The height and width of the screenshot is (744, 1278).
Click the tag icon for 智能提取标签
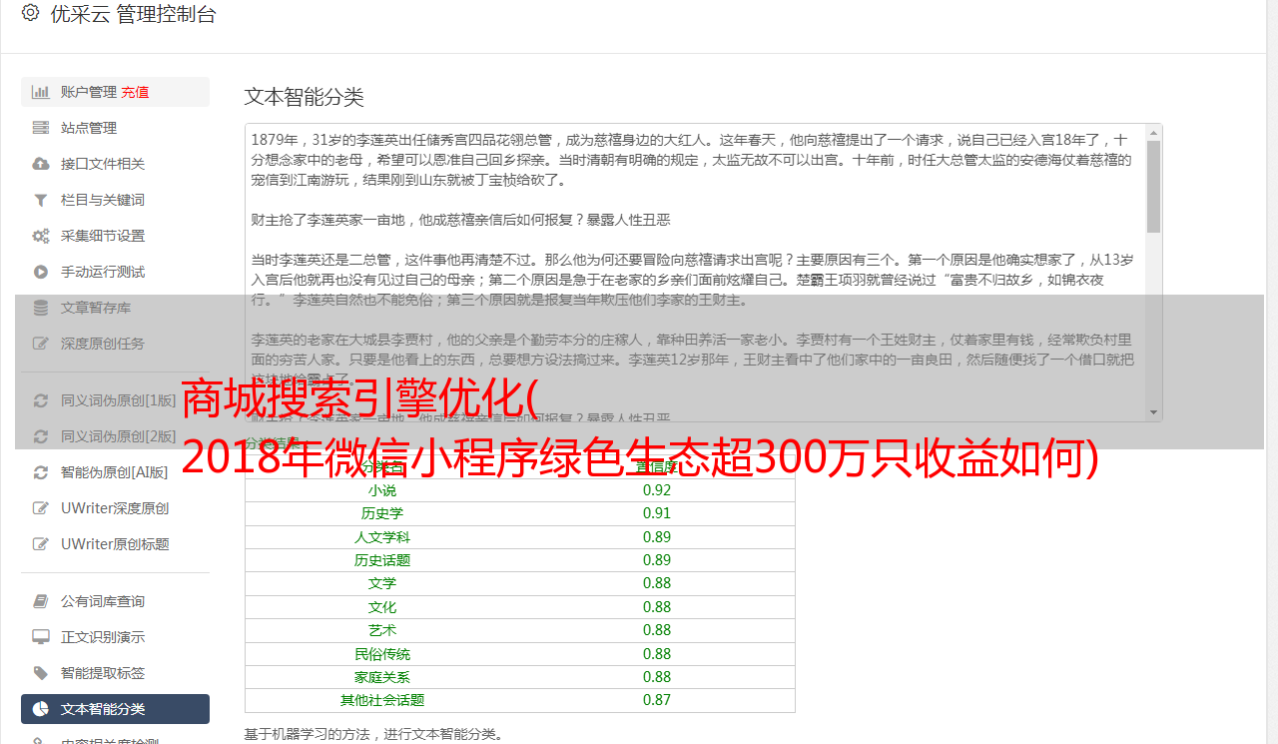pyautogui.click(x=41, y=673)
